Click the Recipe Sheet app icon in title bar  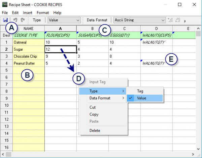[4, 5]
